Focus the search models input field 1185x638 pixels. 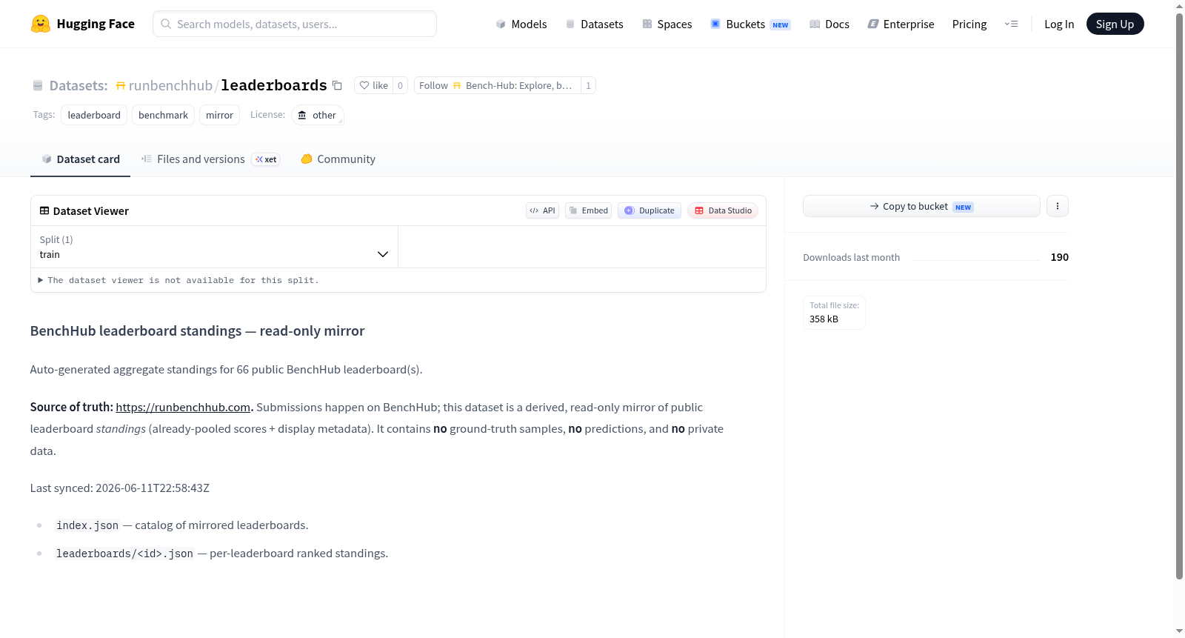[295, 24]
